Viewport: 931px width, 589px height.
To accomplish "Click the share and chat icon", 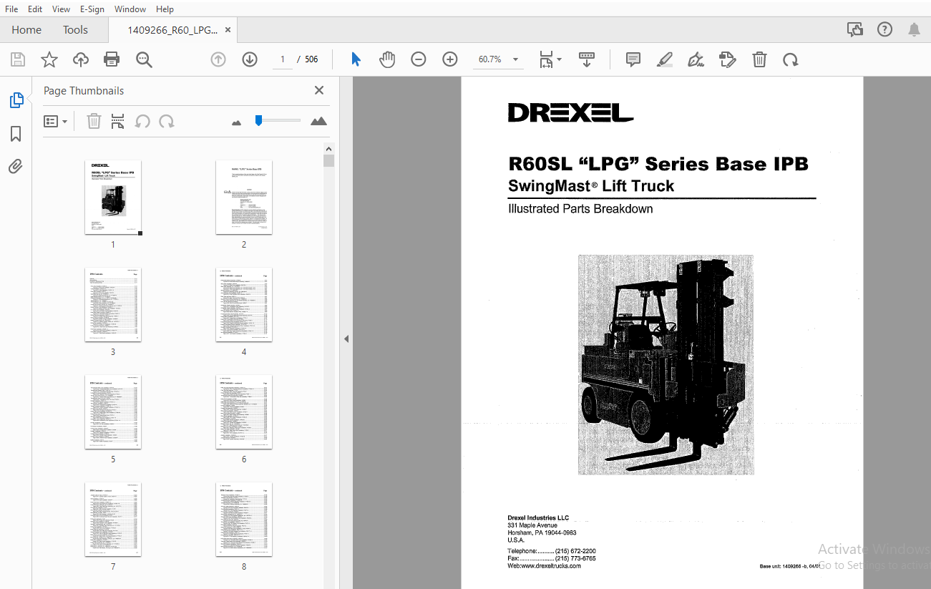I will [854, 29].
